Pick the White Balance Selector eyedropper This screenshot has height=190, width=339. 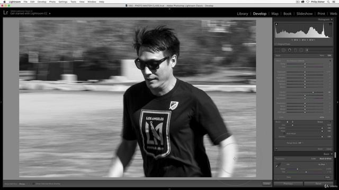[x=278, y=166]
